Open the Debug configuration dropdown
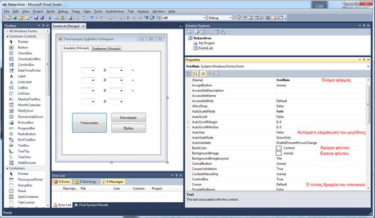375x218 pixels. pyautogui.click(x=231, y=18)
